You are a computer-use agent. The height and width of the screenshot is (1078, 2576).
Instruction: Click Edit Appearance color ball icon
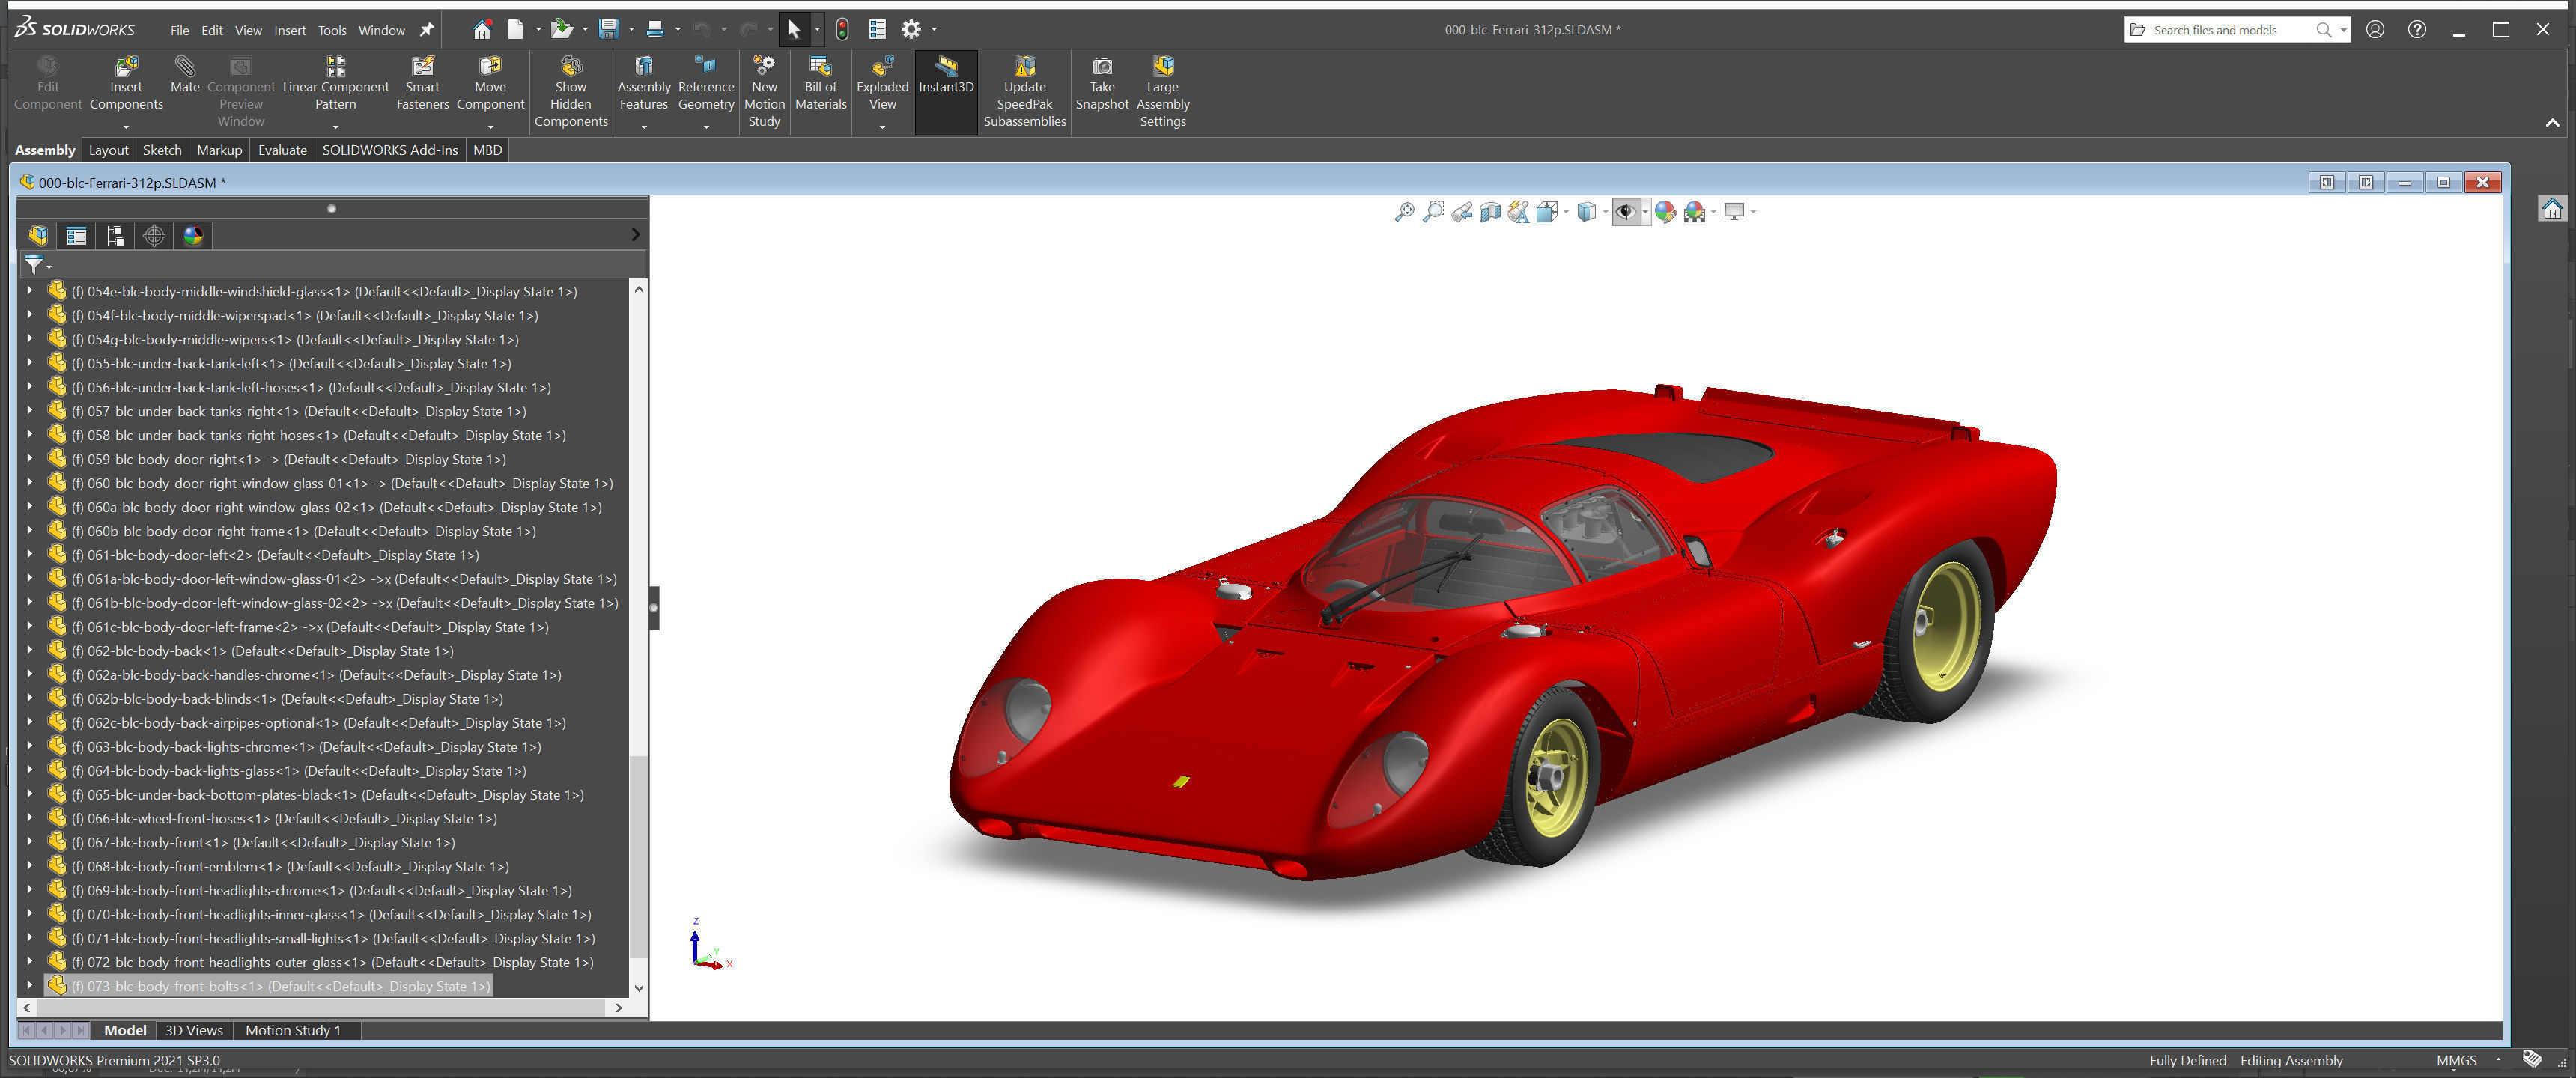tap(1664, 212)
